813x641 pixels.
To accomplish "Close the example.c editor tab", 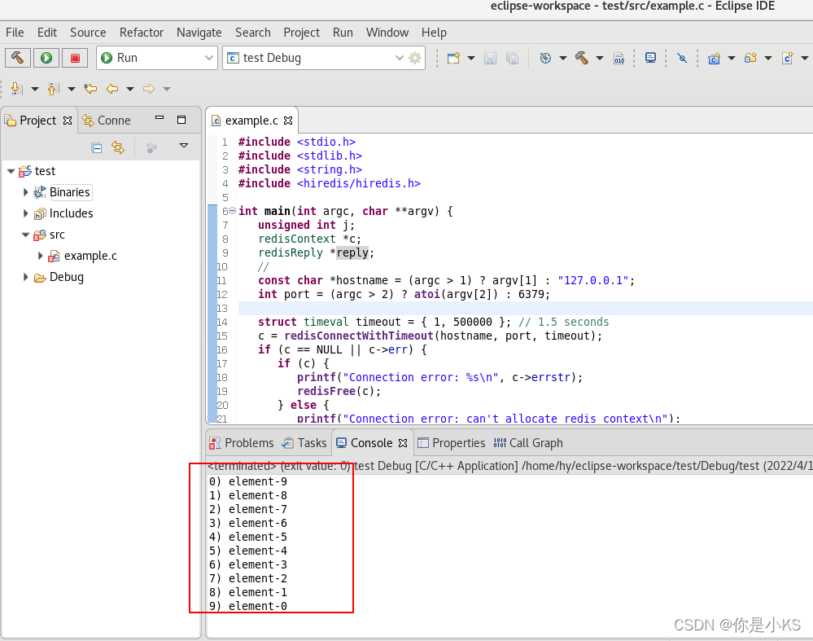I will point(288,121).
